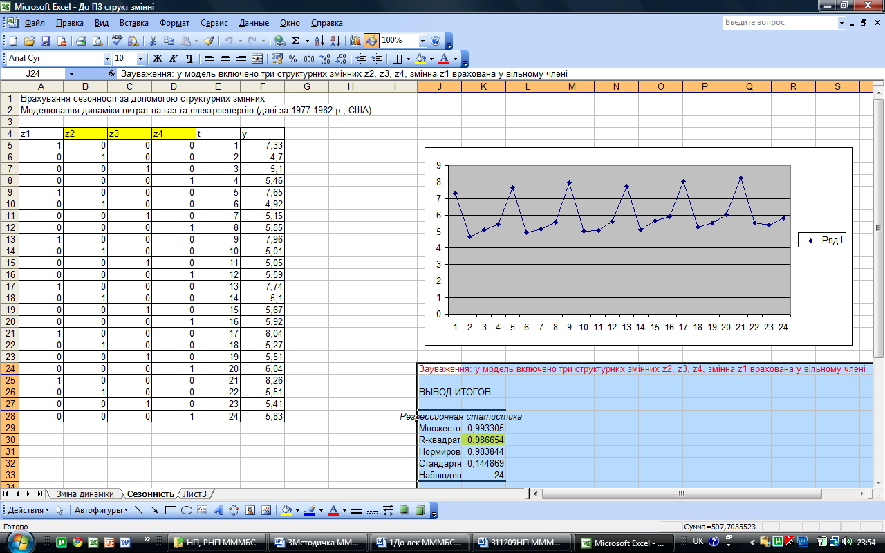Run the ABC spelling check icon

tap(117, 41)
